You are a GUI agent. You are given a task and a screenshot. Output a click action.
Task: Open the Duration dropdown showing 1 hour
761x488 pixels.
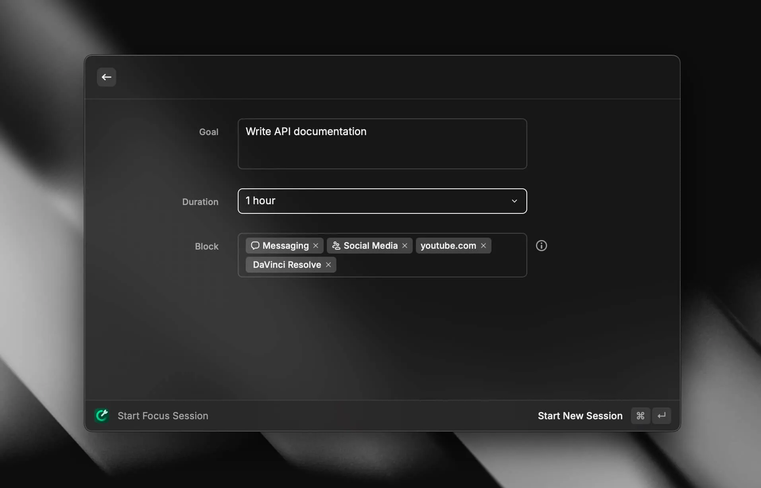[x=382, y=201]
